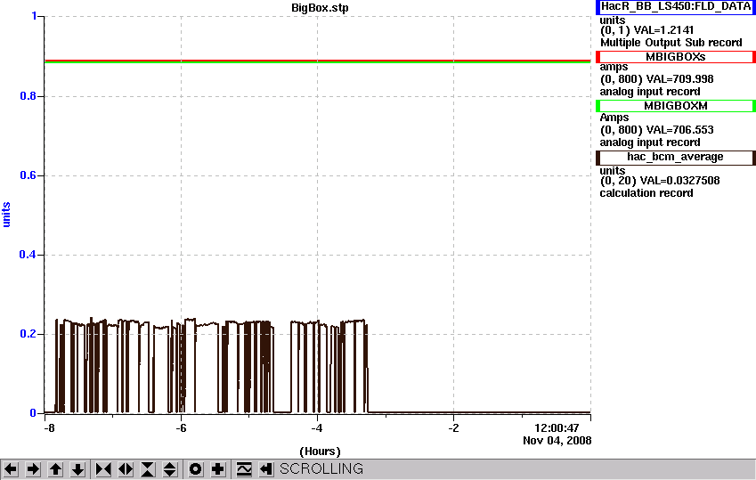
Task: Click the (Hours) x-axis label
Action: tap(321, 452)
